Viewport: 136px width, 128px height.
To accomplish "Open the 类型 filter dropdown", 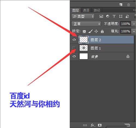I will coord(83,16).
